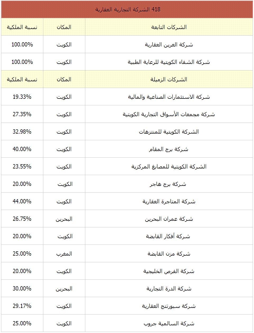Click the 'شركة عمران البحرين' cell
Screen dimensions: 254x333
[x=169, y=219]
